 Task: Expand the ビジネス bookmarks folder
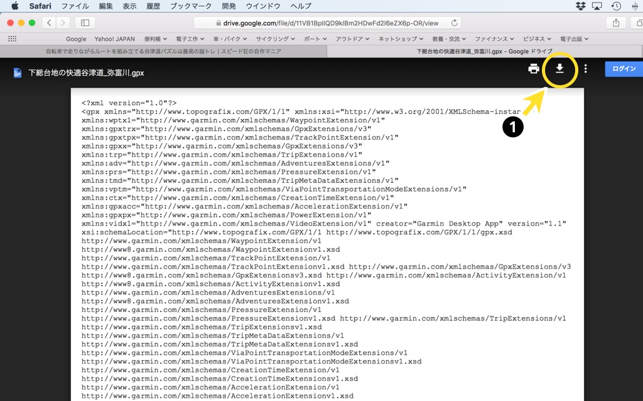[538, 39]
